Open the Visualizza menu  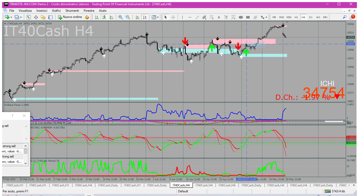(25, 11)
